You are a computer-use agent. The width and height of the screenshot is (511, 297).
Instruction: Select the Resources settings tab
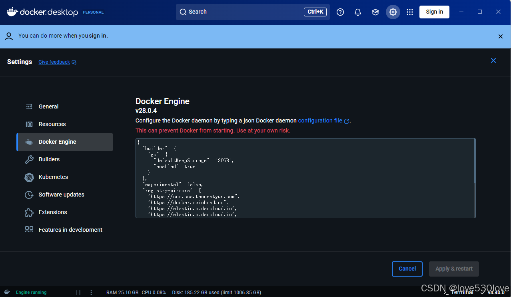pos(65,124)
